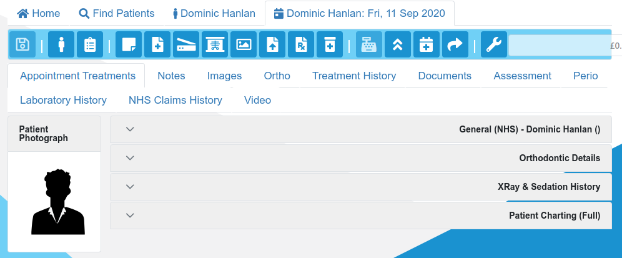Open the cash register till icon
622x258 pixels.
click(x=369, y=44)
